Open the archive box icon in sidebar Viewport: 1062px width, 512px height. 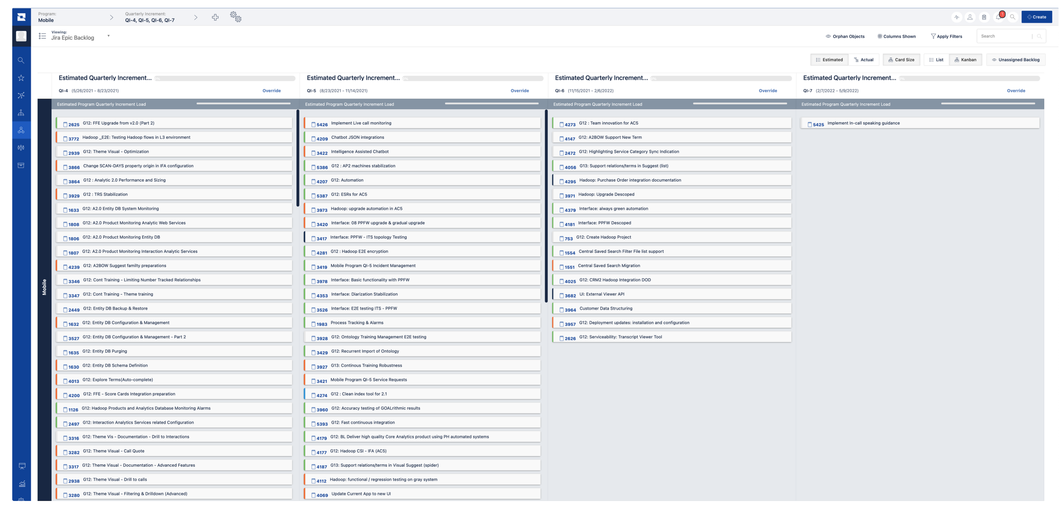(x=21, y=165)
